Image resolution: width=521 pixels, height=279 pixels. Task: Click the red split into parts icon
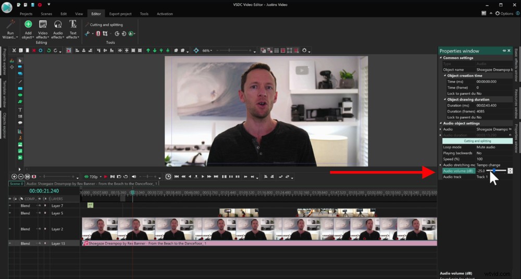pos(98,33)
